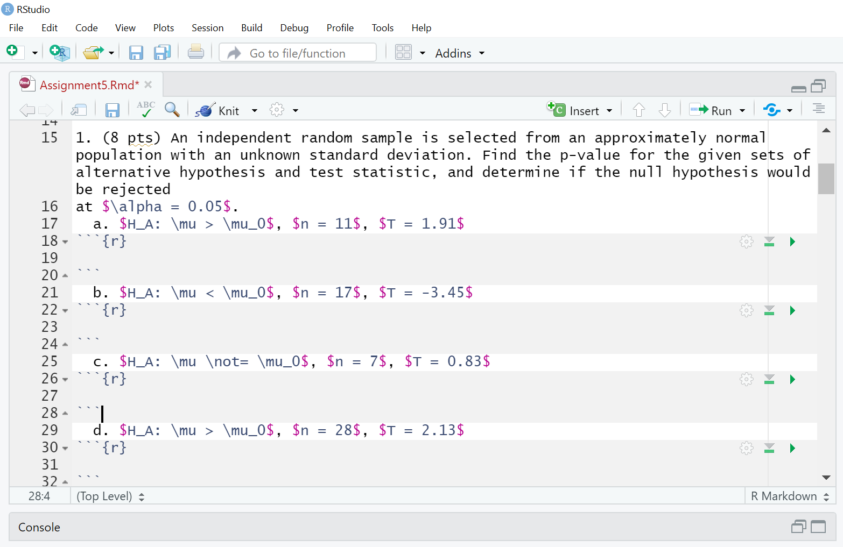Open the Tools menu

tap(383, 28)
